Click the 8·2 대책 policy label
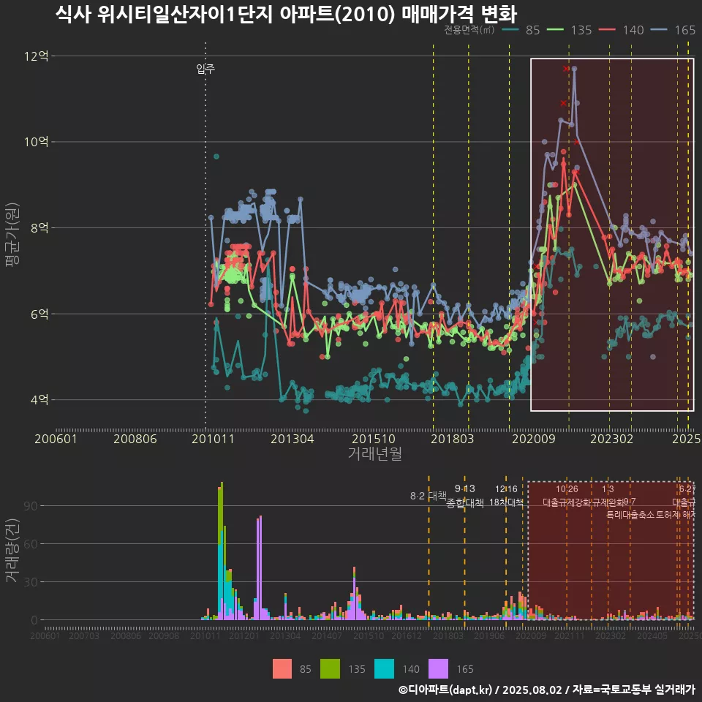Image resolution: width=702 pixels, height=702 pixels. pos(429,496)
